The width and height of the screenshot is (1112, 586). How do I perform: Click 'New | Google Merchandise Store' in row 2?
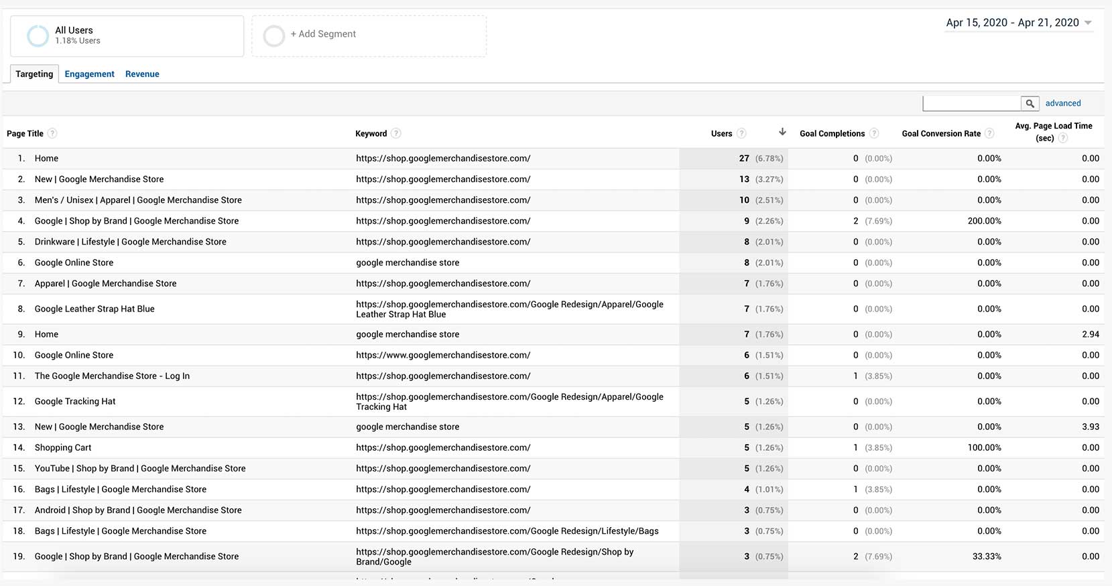(99, 179)
